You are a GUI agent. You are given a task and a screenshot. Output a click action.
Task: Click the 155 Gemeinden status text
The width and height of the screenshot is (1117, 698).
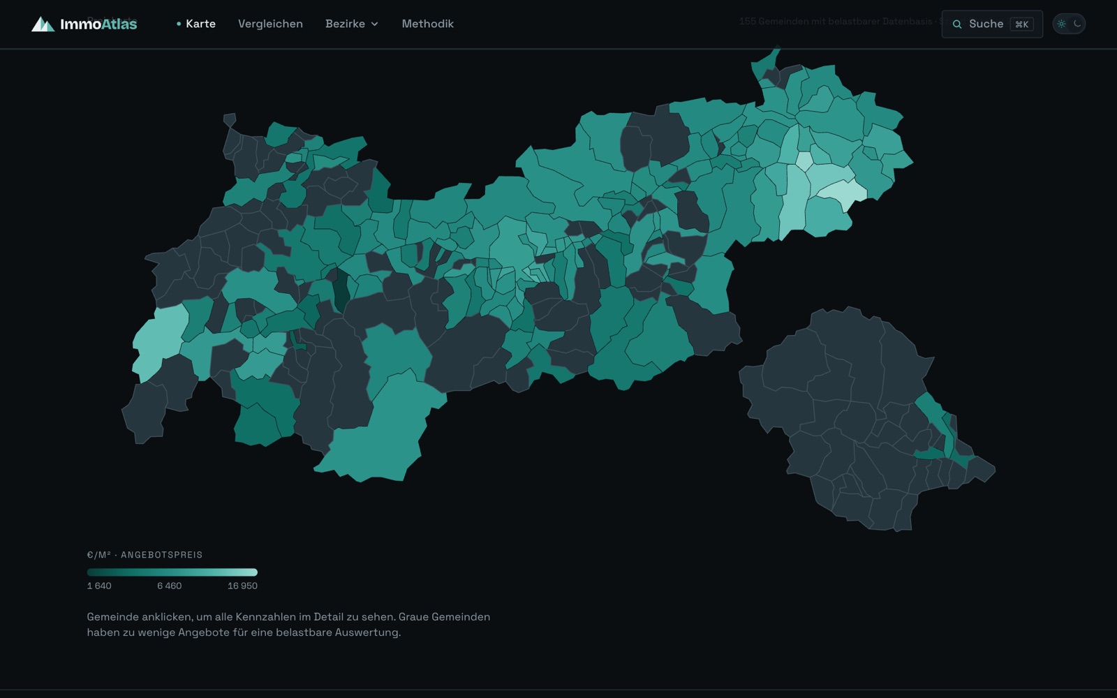(x=840, y=21)
